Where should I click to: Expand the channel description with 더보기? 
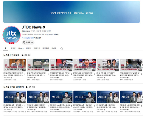(x=56, y=34)
